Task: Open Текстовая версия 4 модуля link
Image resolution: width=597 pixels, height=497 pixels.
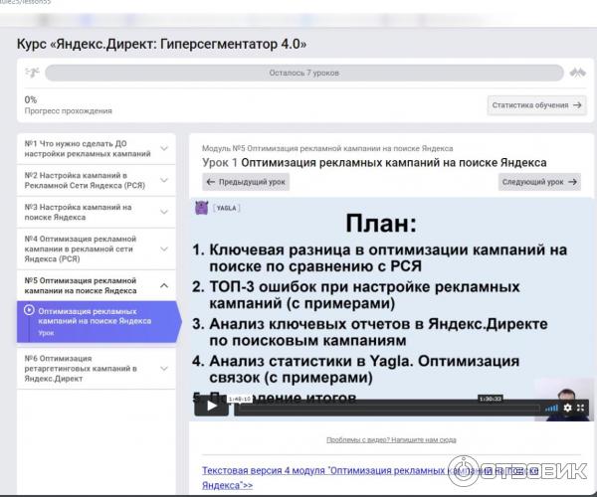Action: pos(370,477)
